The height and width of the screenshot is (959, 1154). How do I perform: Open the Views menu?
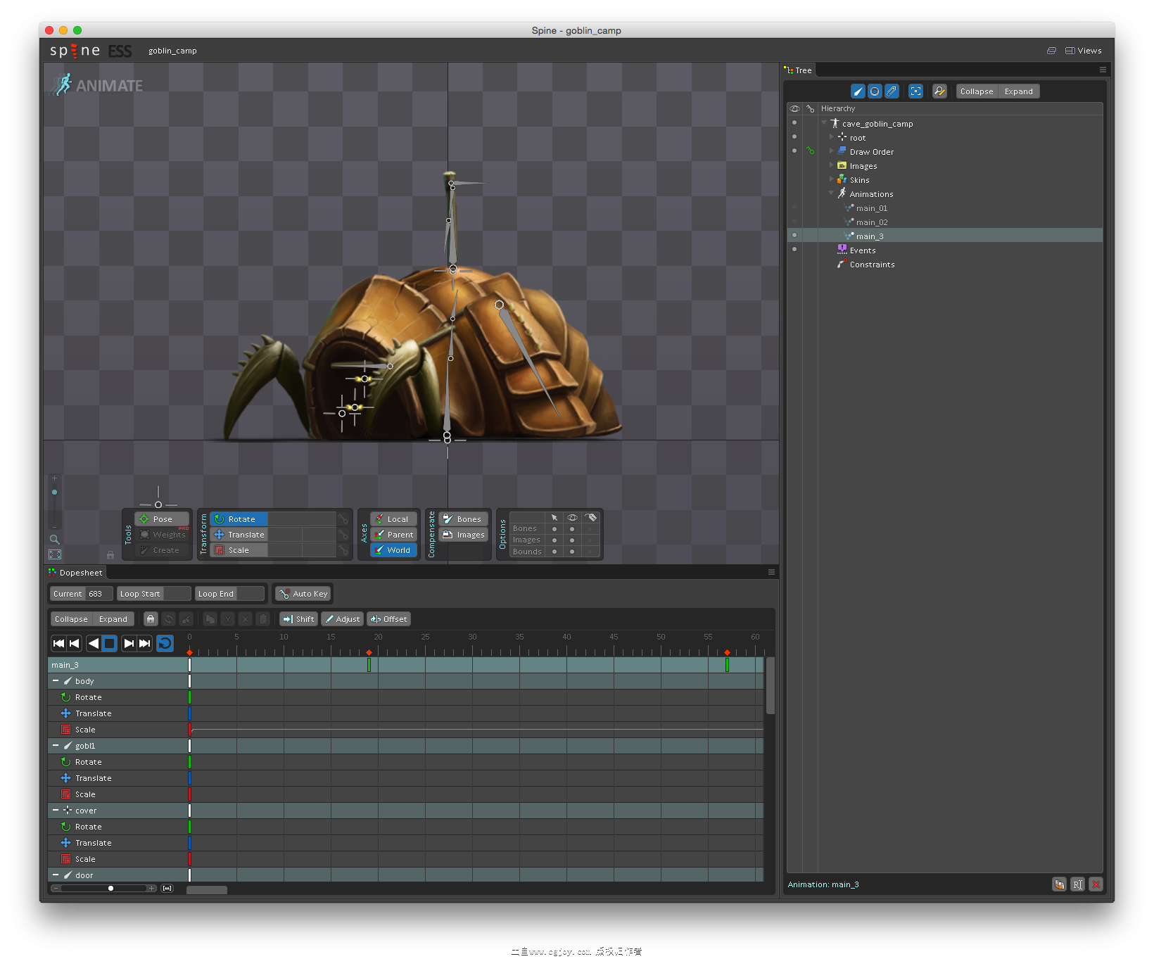point(1084,51)
